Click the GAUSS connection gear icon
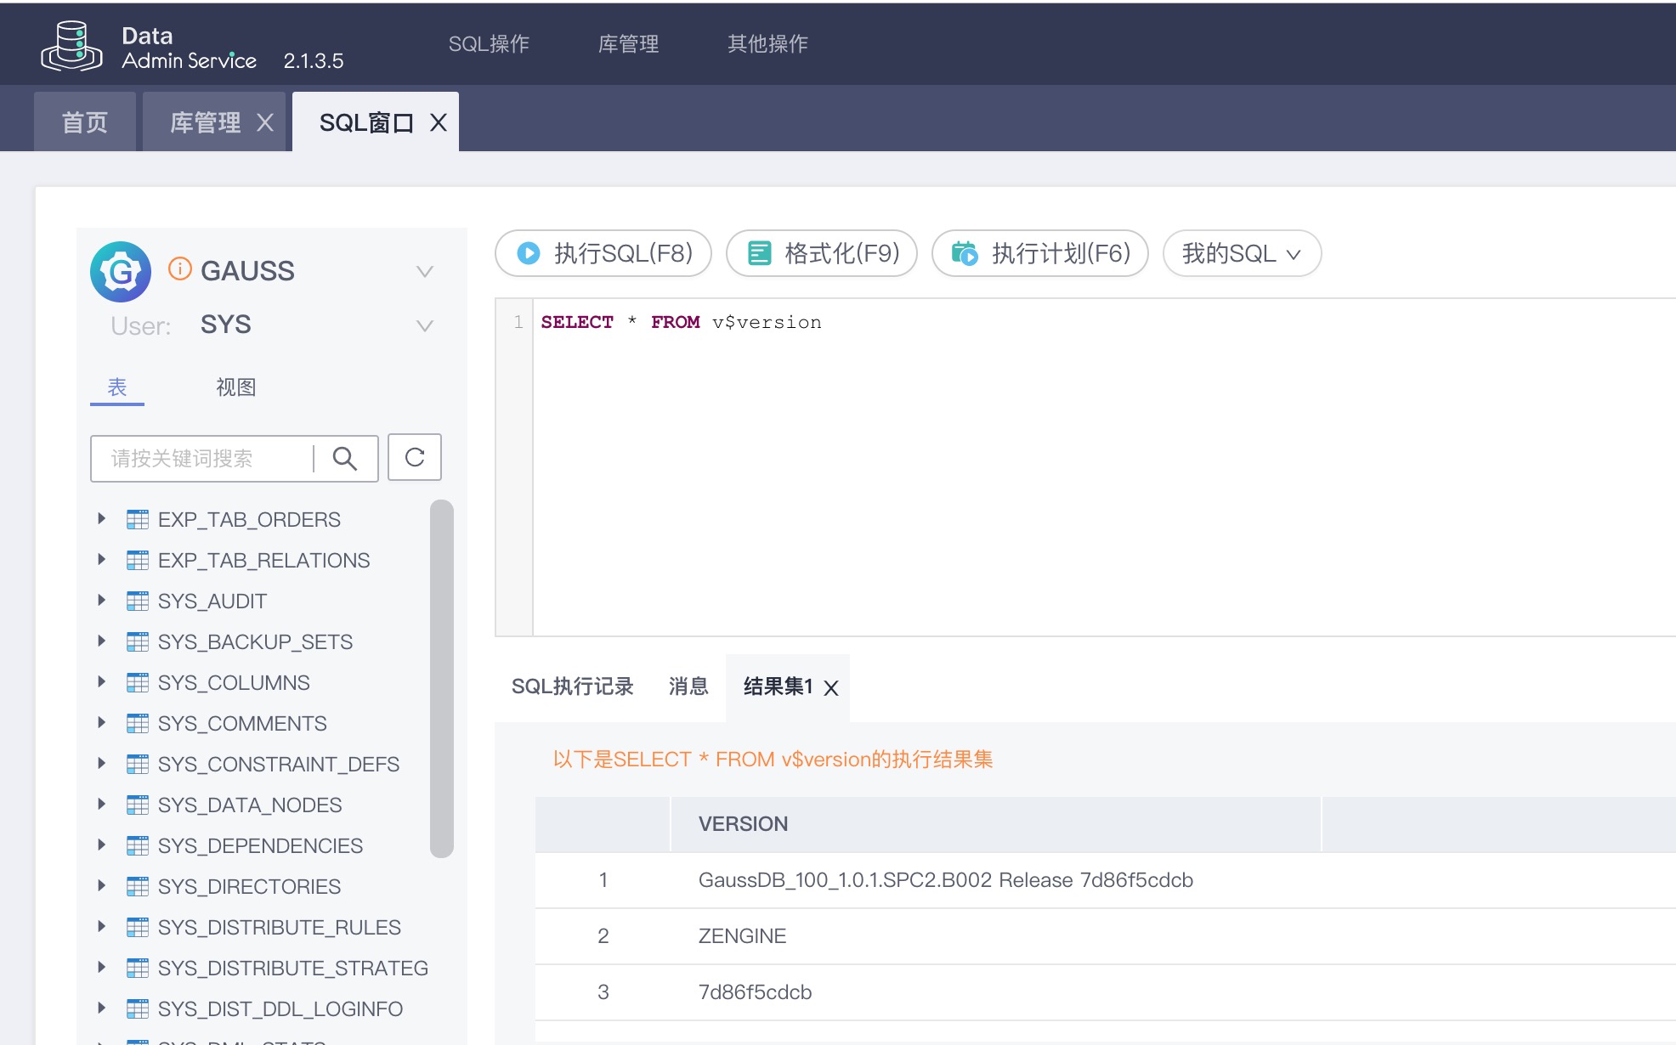Screen dimensions: 1676x1045 pos(120,270)
